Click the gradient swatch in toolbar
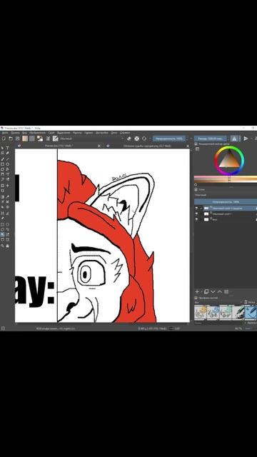Screen dimensions: 257x457 tap(25, 139)
